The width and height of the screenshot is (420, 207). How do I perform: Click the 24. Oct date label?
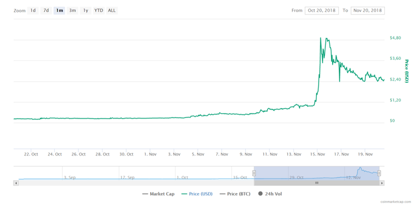pos(55,154)
